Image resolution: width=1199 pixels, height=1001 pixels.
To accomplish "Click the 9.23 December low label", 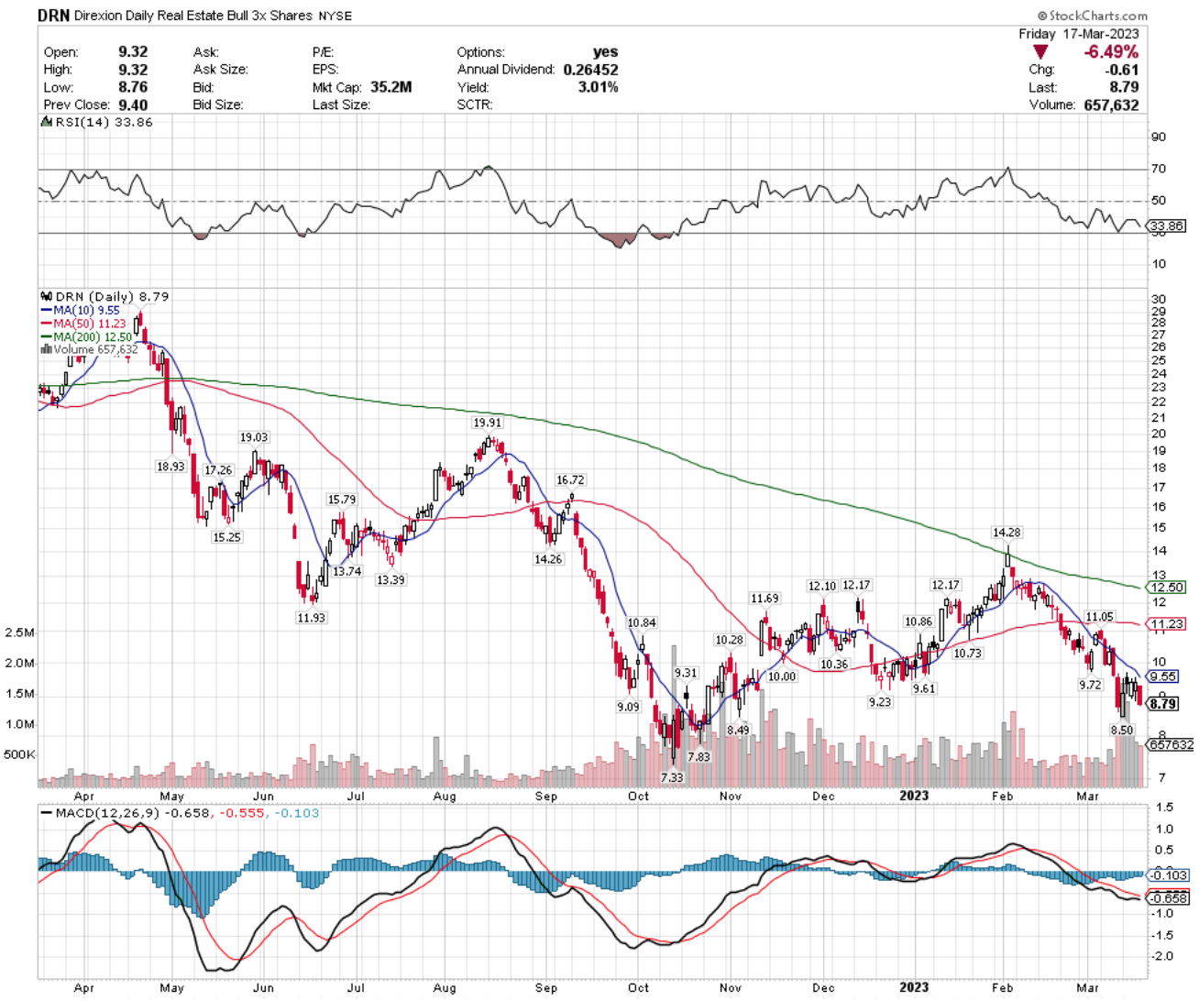I will click(x=880, y=702).
